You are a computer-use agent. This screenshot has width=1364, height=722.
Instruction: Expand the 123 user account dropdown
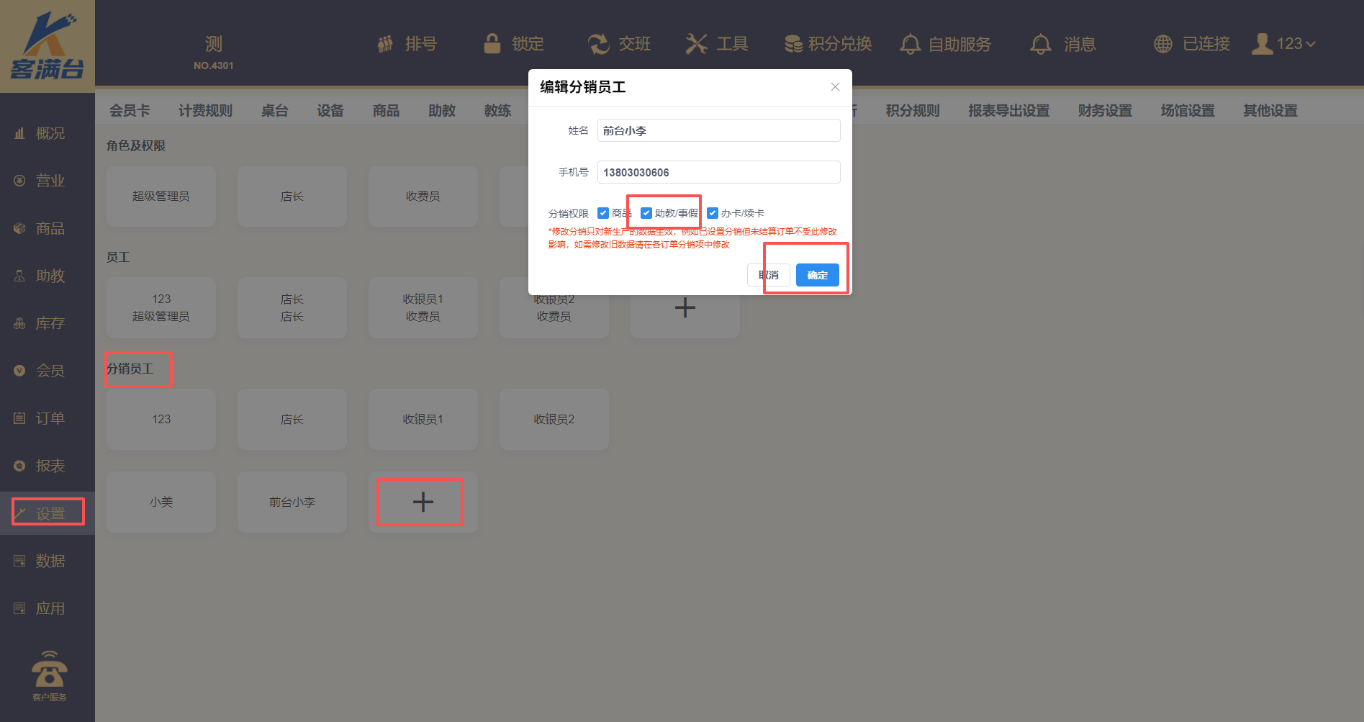[1286, 44]
